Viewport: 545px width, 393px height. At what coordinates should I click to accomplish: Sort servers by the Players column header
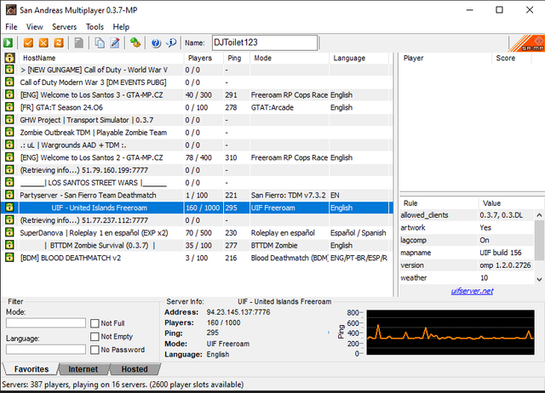tap(204, 58)
